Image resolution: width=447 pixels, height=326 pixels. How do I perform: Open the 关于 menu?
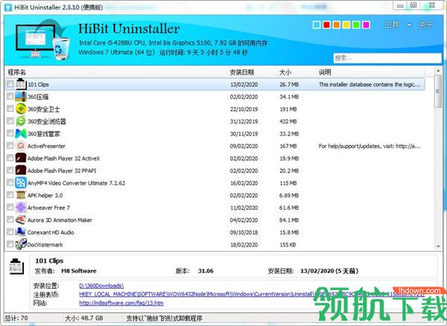click(x=425, y=25)
